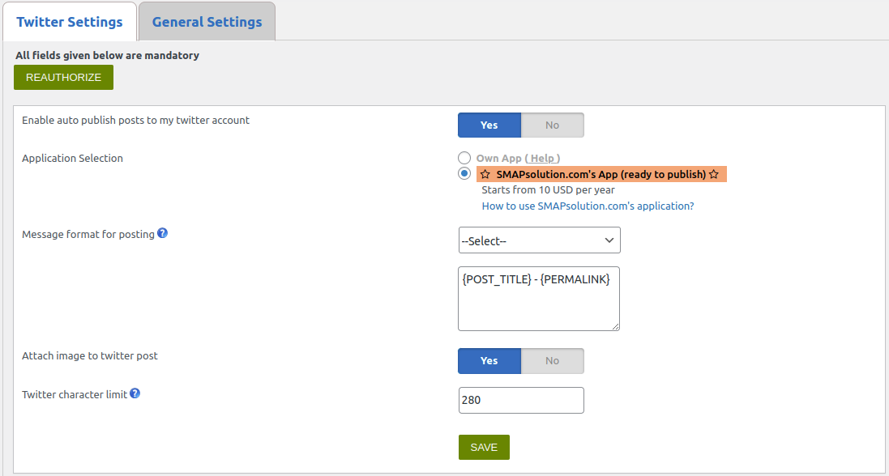This screenshot has width=889, height=476.
Task: Select the Own App radio button
Action: click(464, 158)
